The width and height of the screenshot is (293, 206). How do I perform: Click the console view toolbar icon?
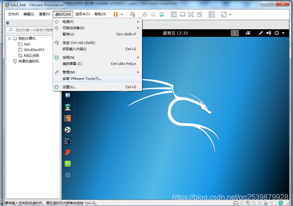pyautogui.click(x=212, y=14)
